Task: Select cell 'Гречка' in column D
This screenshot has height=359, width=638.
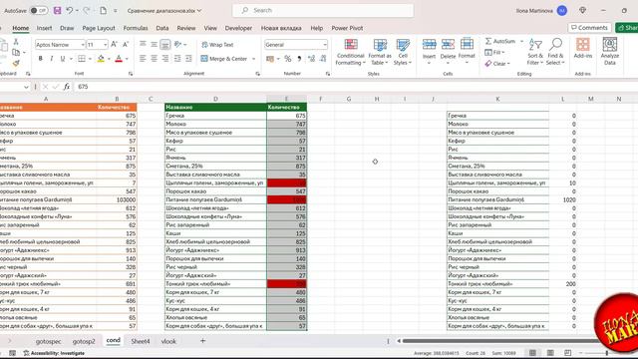Action: pyautogui.click(x=215, y=116)
